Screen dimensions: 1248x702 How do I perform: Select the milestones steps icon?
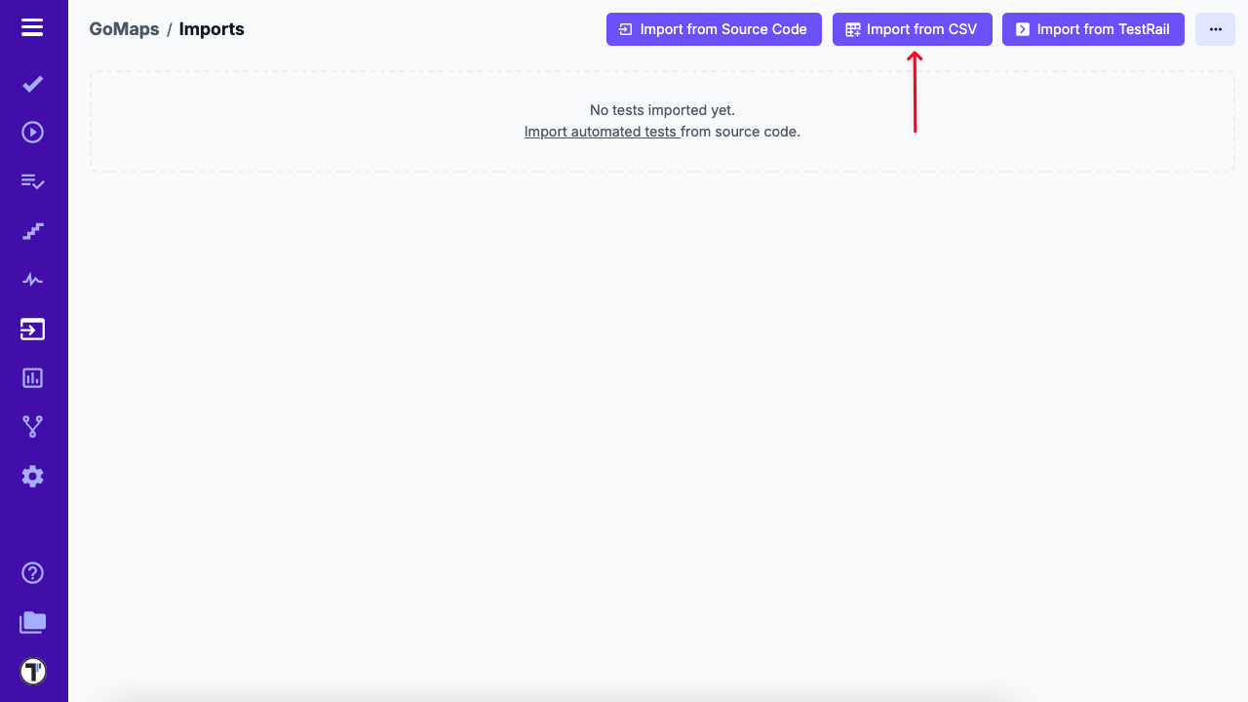click(x=32, y=230)
